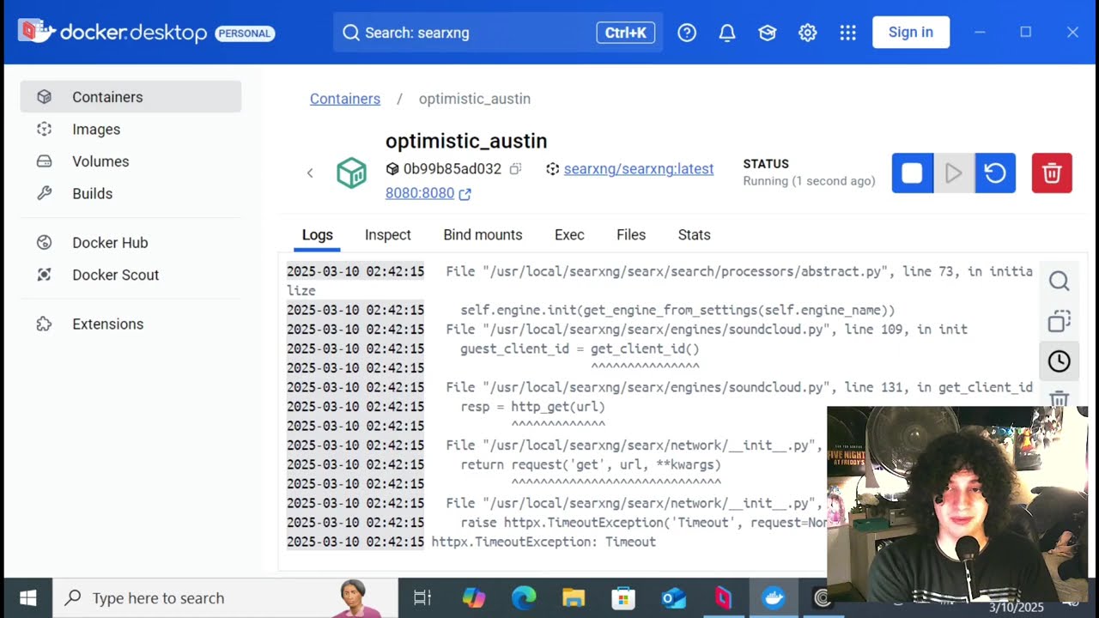Search the logs with the magnifier icon
The image size is (1099, 618).
tap(1060, 282)
